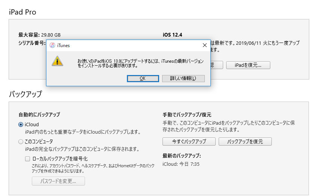Click the manual backup description paragraph

coord(228,126)
